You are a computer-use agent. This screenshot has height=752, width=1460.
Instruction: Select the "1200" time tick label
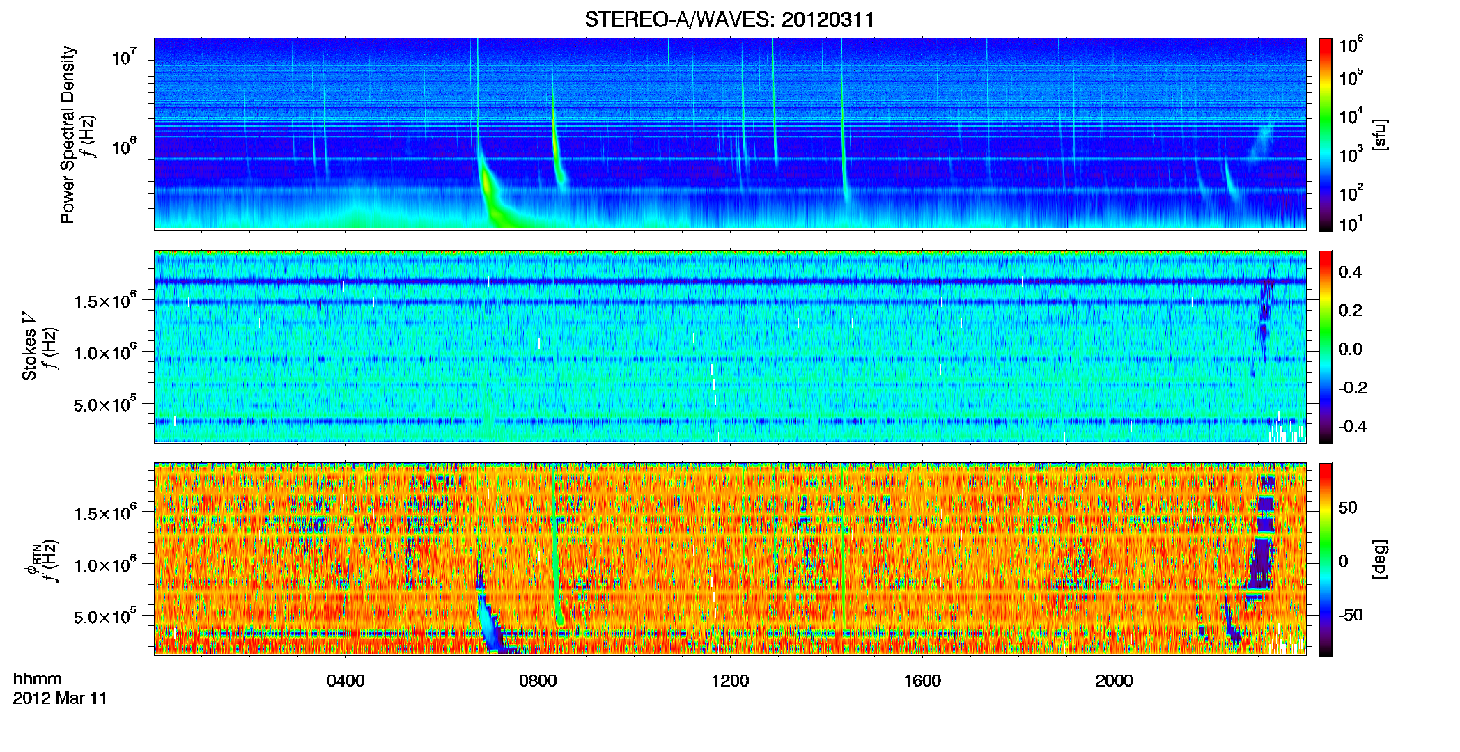(730, 680)
